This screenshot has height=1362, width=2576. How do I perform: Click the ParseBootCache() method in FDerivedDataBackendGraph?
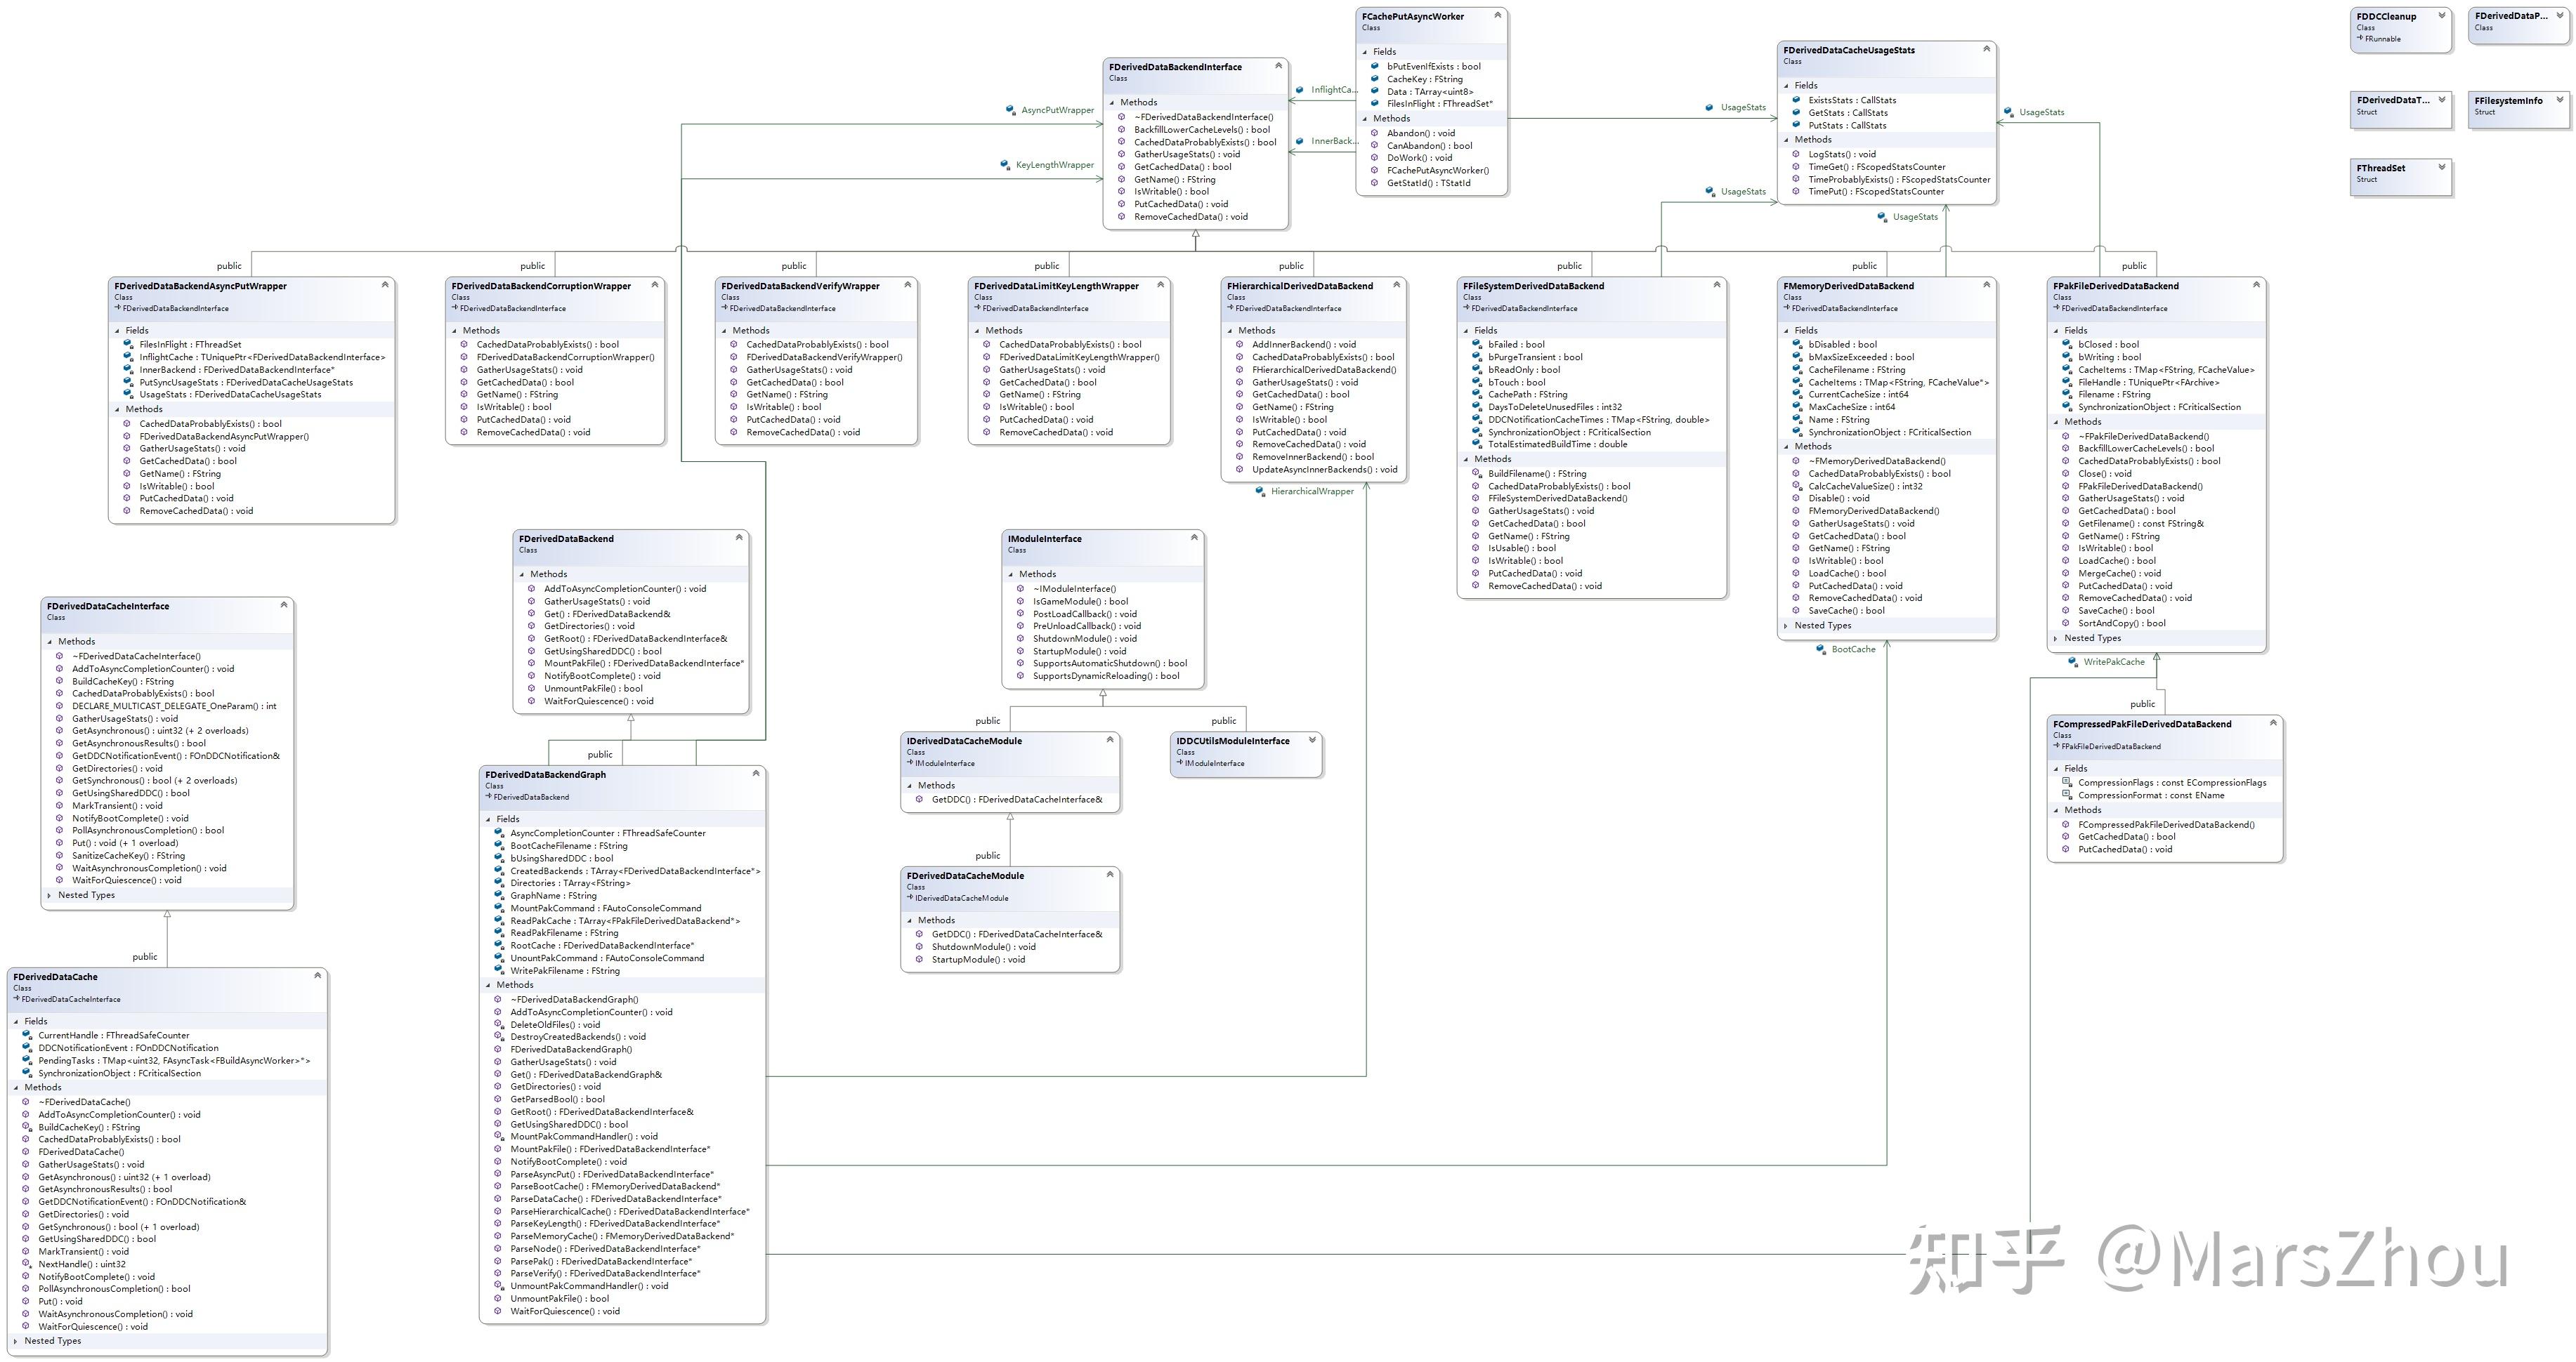pos(614,1186)
